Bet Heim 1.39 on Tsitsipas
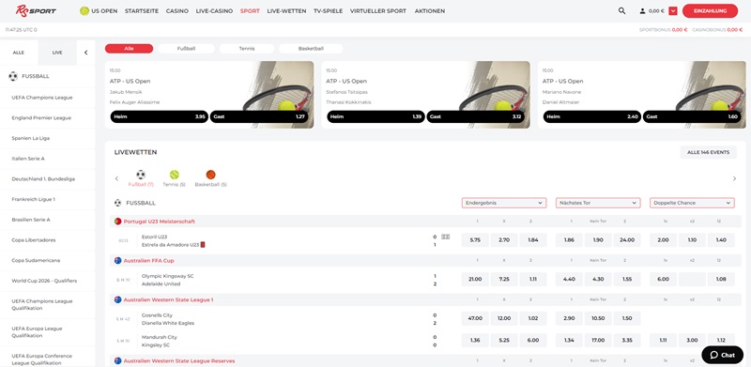The width and height of the screenshot is (751, 367). [375, 116]
